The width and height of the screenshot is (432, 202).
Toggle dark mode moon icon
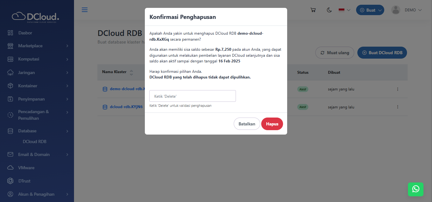(x=329, y=10)
